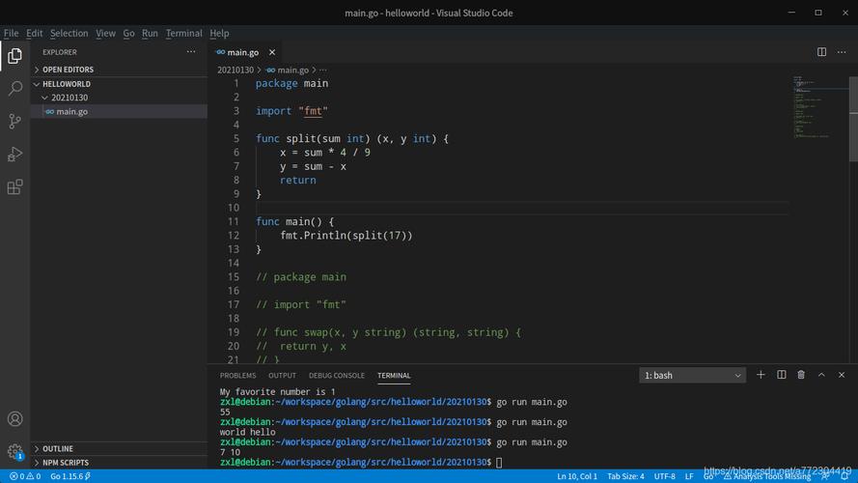Viewport: 858px width, 483px height.
Task: Open the notifications bell in status bar
Action: tap(845, 476)
